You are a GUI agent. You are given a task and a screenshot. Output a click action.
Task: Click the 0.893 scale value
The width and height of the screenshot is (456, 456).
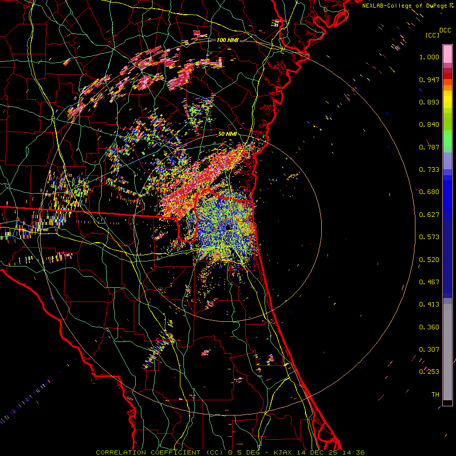(429, 102)
